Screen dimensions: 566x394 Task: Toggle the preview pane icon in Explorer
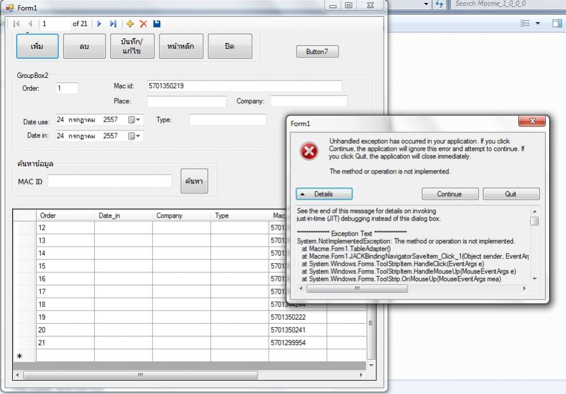point(557,23)
